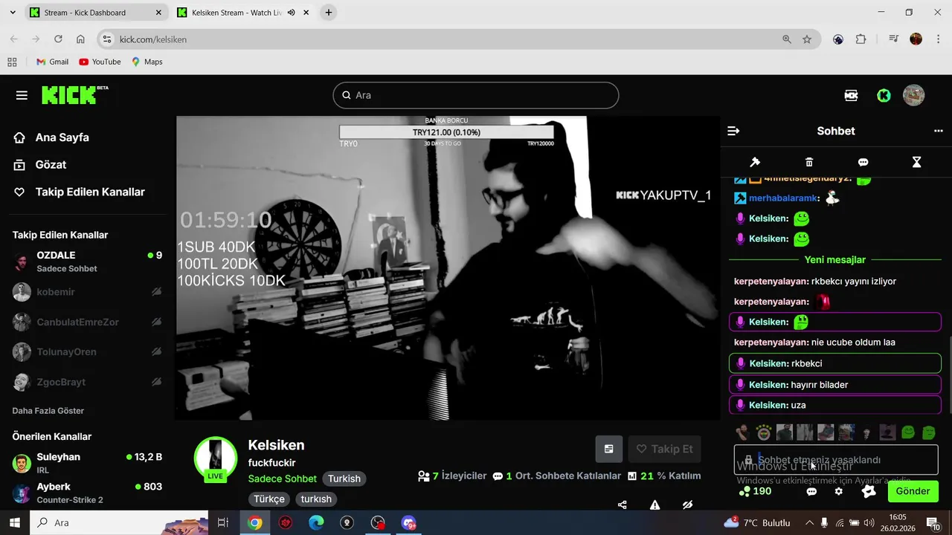Open Takip Edilen Kanallar sidebar item
The image size is (952, 535).
pos(79,192)
